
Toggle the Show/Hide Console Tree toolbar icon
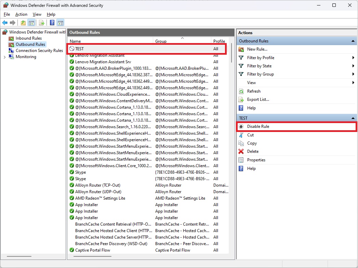point(31,23)
